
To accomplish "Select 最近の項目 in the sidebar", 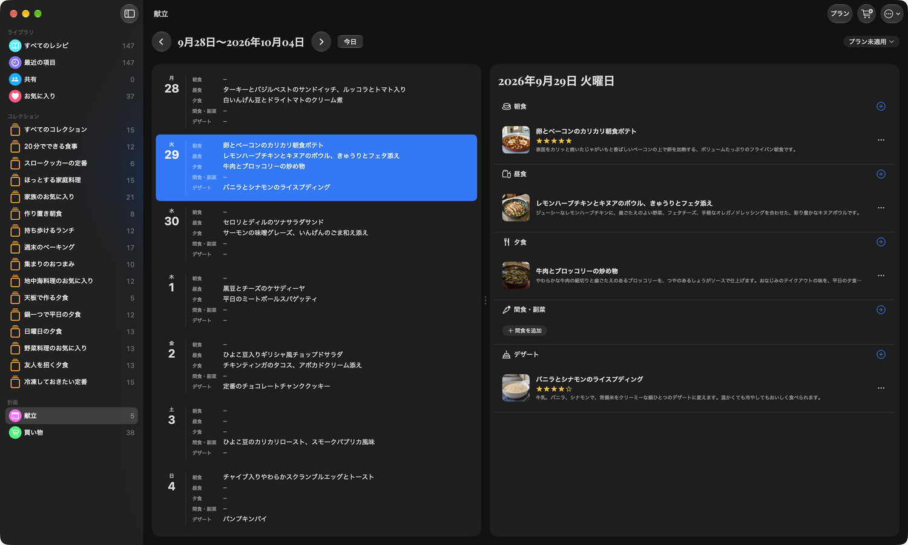I will tap(71, 63).
